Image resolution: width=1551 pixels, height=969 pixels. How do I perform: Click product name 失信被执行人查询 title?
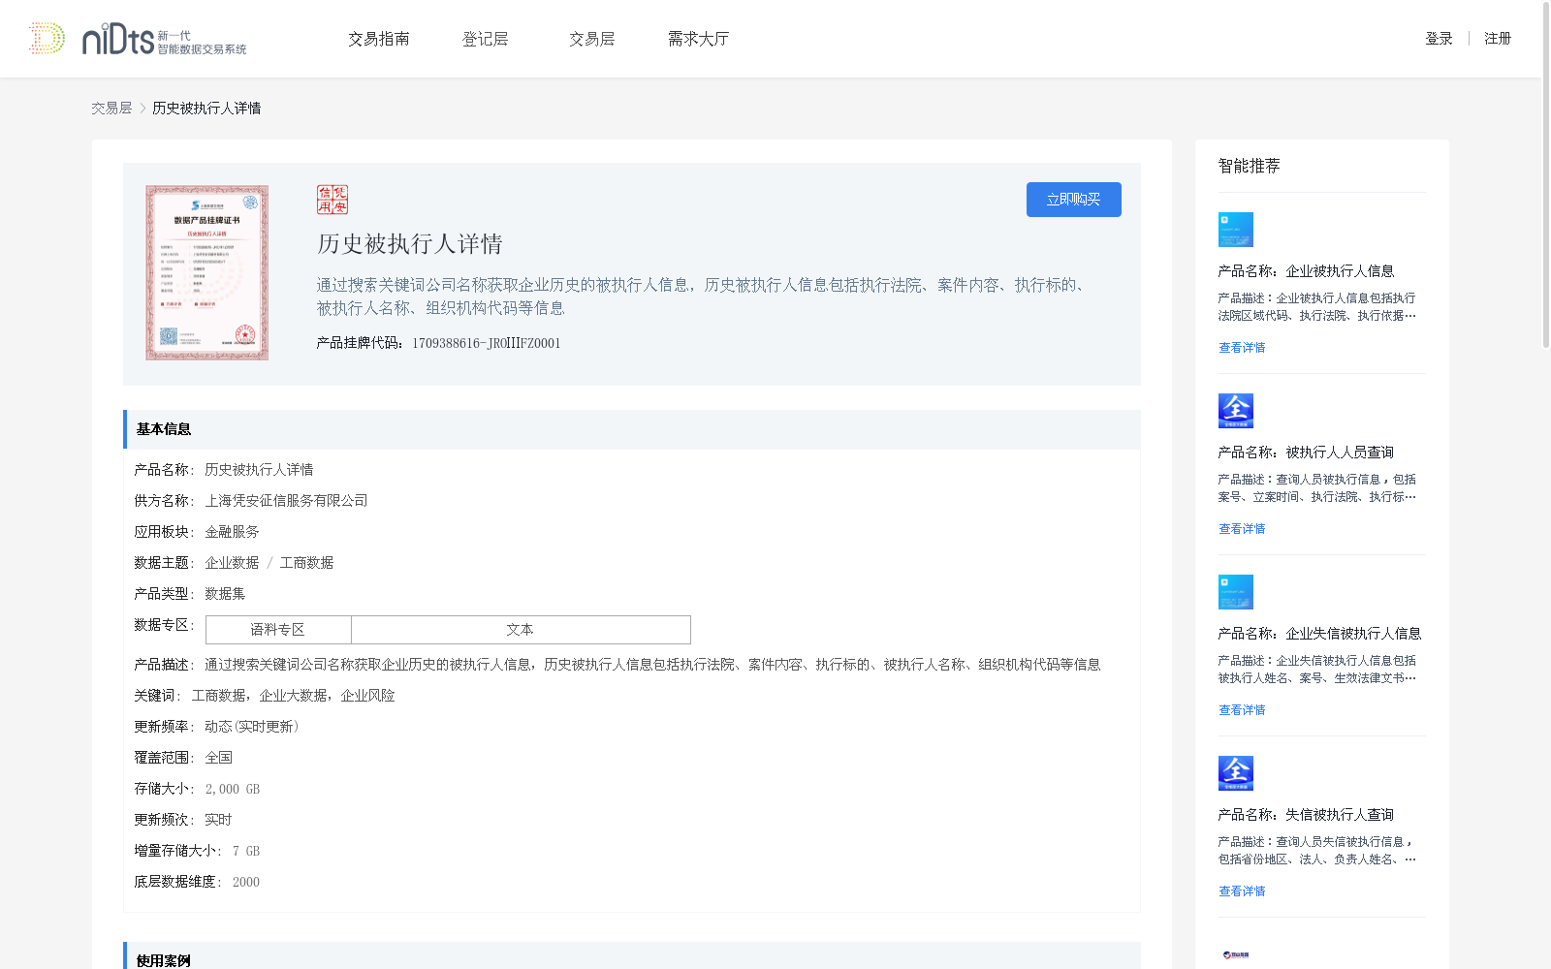1340,815
